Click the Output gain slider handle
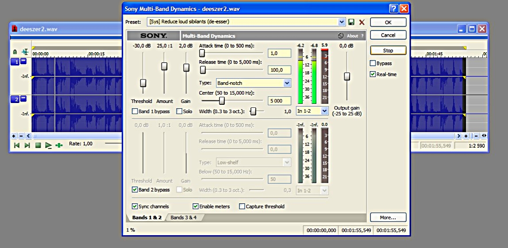Screen dimensions: 508x248 [347, 76]
